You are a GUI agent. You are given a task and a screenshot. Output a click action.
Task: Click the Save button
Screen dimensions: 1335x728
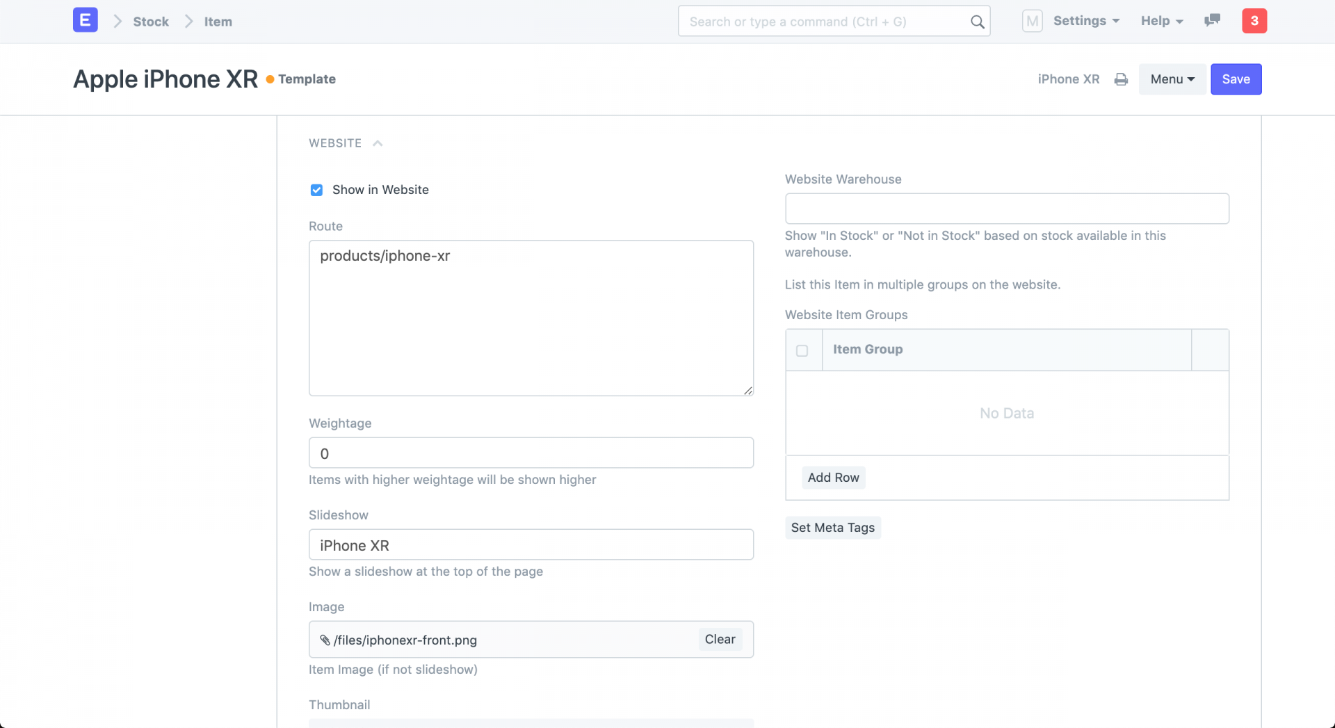pos(1236,79)
